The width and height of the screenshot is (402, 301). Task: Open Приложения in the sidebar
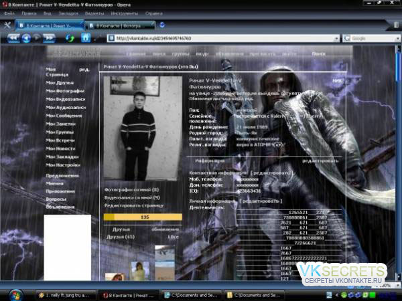[60, 191]
